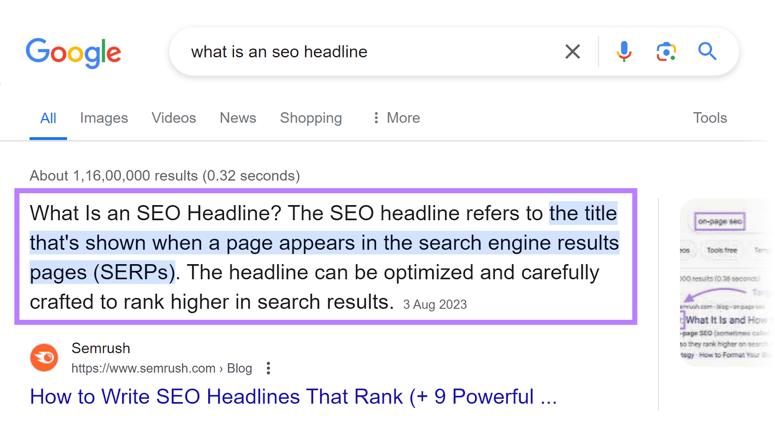This screenshot has width=775, height=435.
Task: Switch to the Images tab
Action: click(x=104, y=118)
